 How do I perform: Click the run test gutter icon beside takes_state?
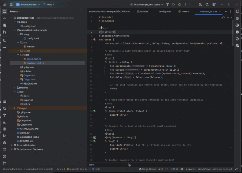tap(95, 111)
